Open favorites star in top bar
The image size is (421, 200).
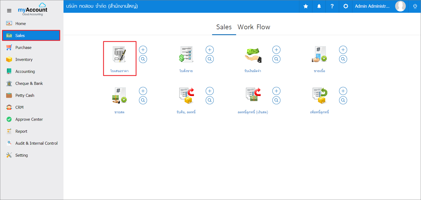(x=306, y=6)
